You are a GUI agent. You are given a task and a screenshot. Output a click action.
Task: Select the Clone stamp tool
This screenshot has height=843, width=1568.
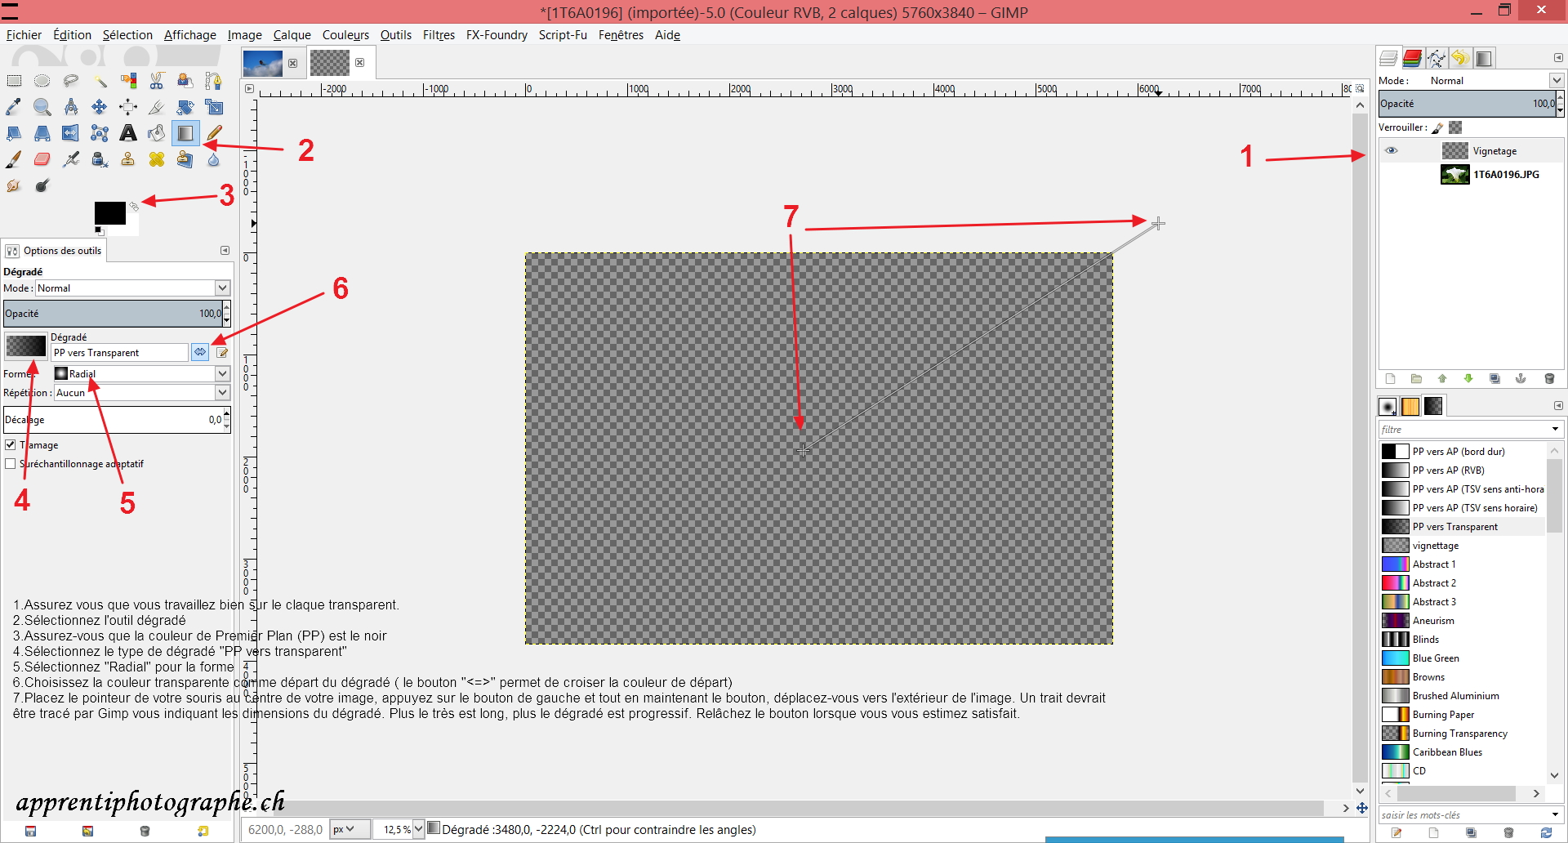(128, 159)
